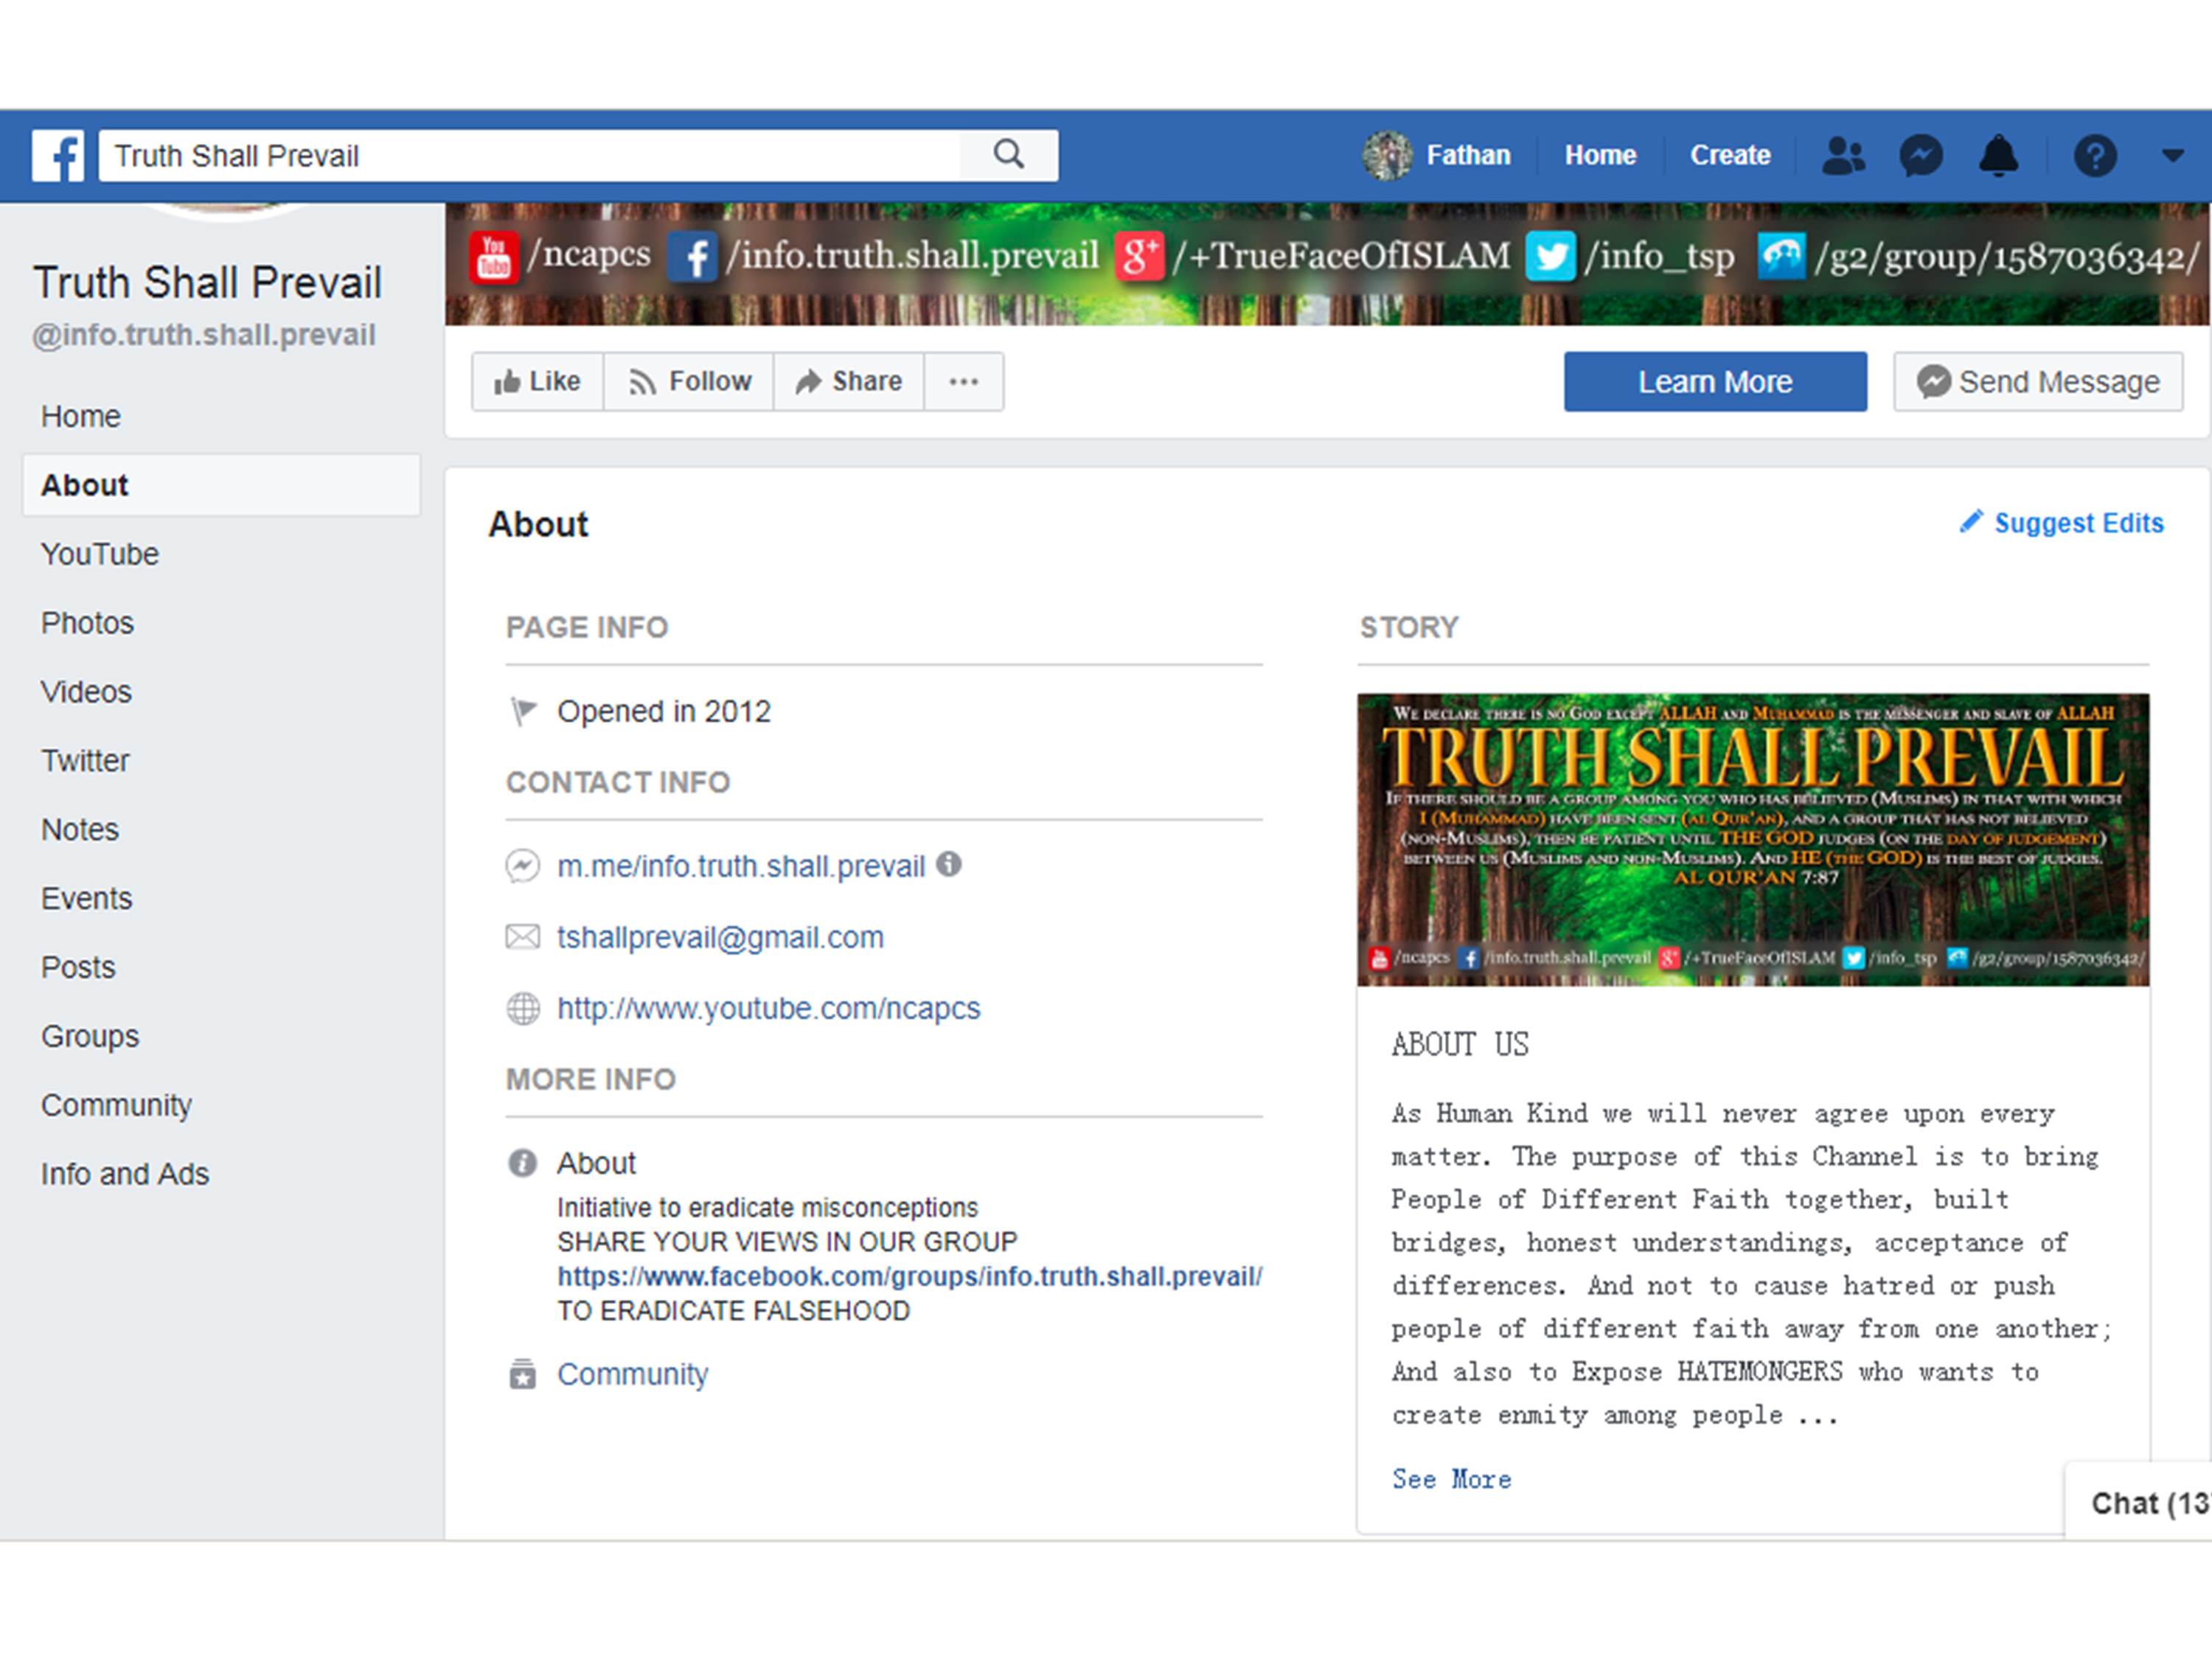Image resolution: width=2212 pixels, height=1659 pixels.
Task: Open the tshallprevail@gmail.com email link
Action: pyautogui.click(x=720, y=937)
